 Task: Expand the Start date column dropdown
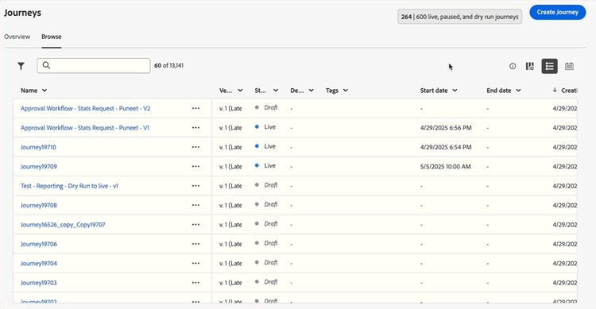pos(455,91)
